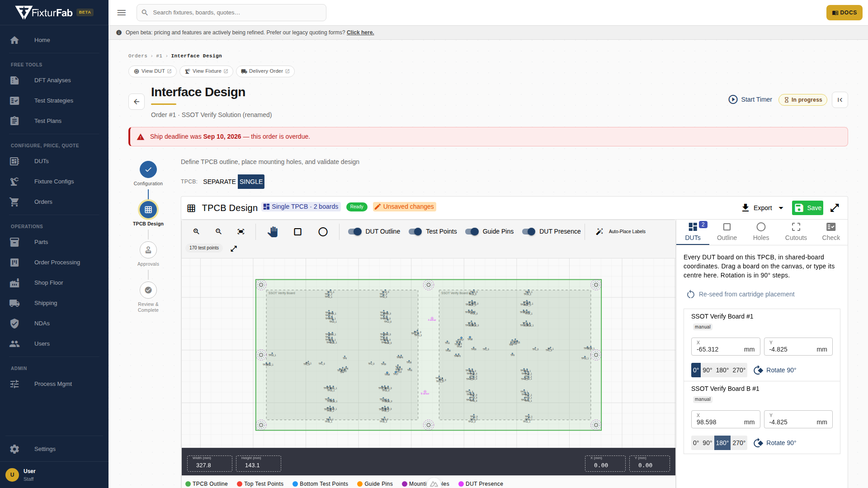Screen dimensions: 868x488
Task: Switch to the Cutouts tab
Action: tap(796, 232)
